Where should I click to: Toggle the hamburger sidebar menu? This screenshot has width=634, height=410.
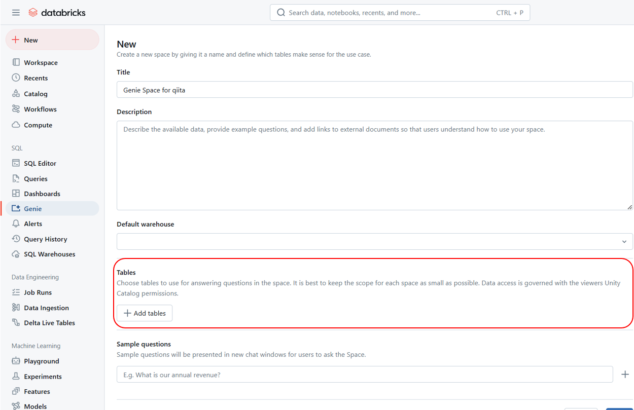coord(16,13)
